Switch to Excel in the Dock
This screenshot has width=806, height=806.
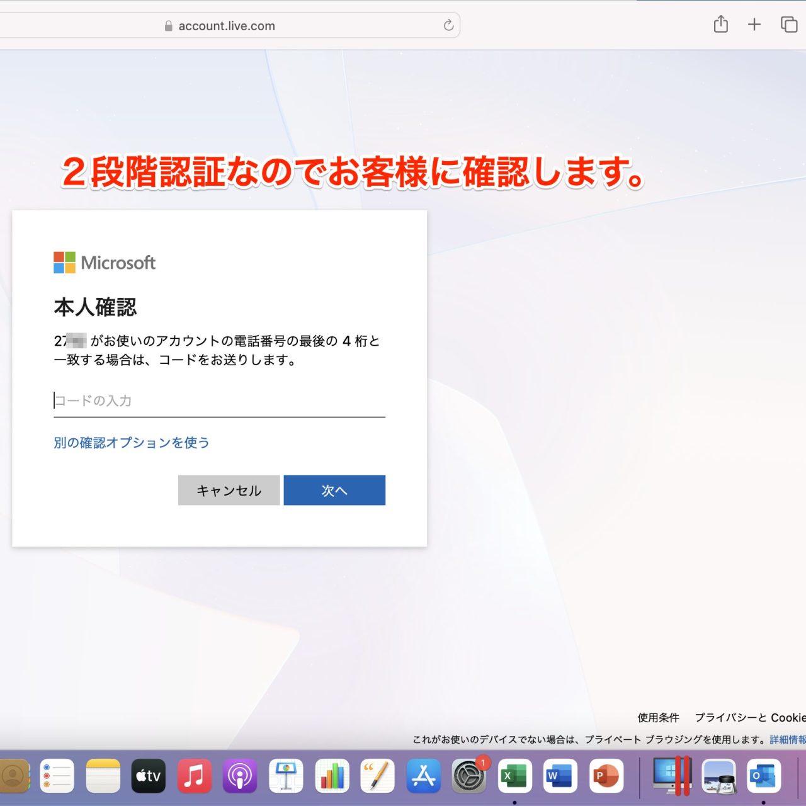[514, 776]
